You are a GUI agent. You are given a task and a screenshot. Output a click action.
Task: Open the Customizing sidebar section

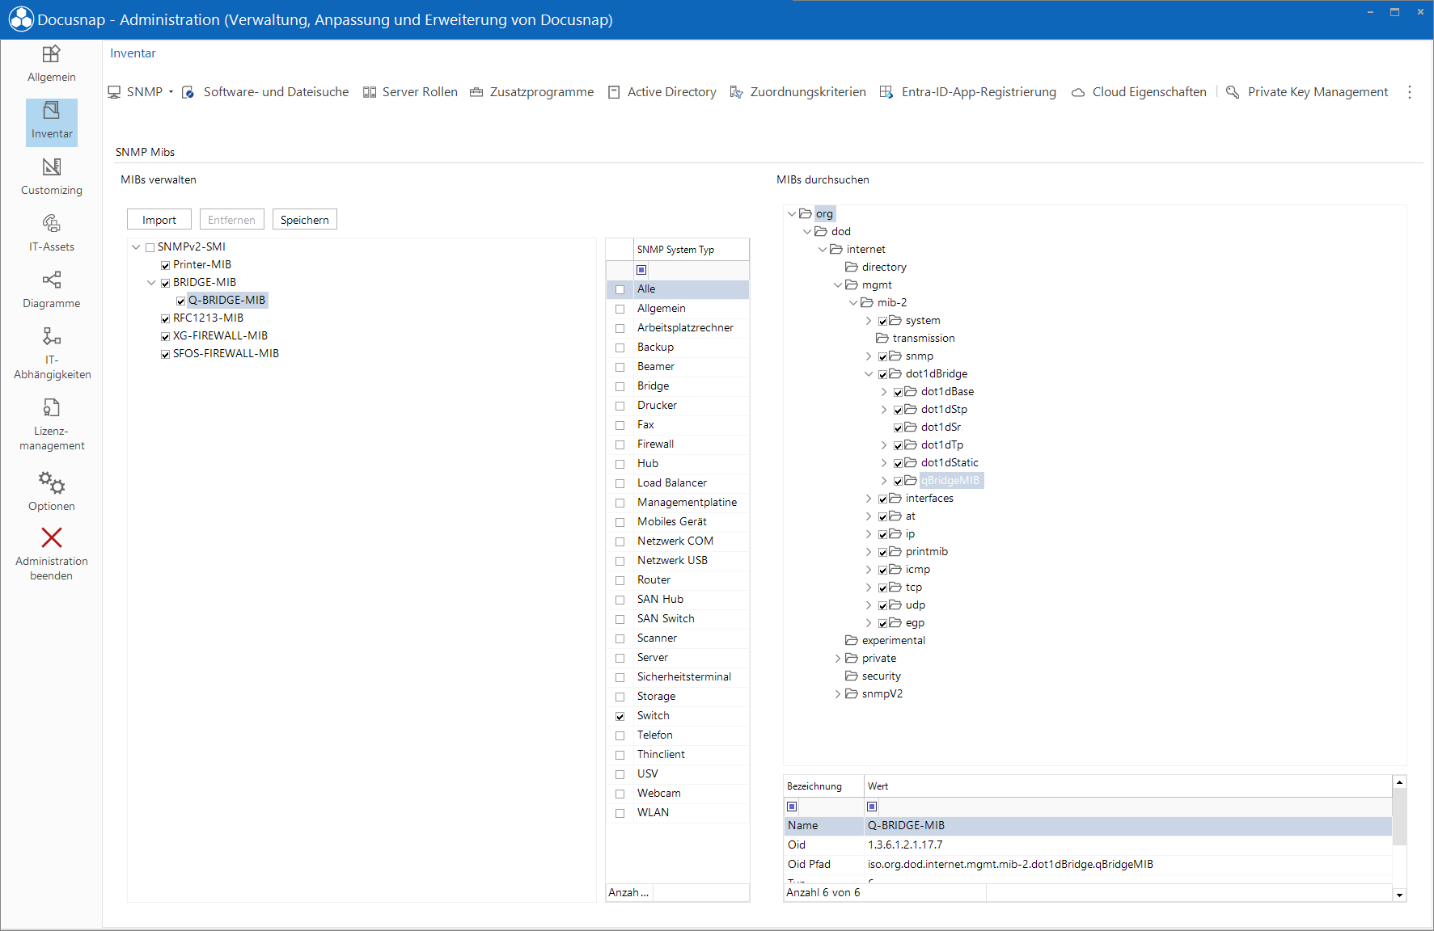(51, 178)
